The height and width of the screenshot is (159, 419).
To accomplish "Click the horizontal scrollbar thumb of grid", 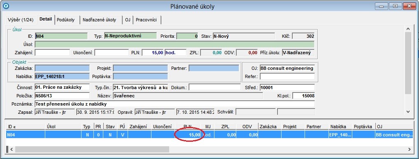I will point(92,150).
